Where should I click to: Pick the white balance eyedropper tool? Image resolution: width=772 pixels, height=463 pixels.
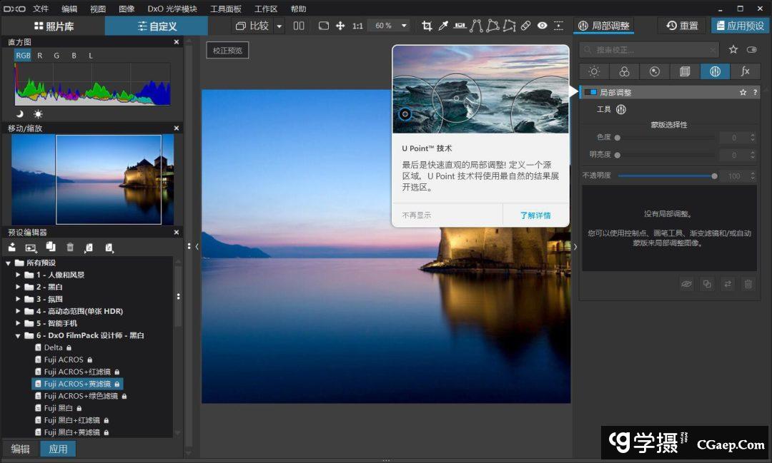(443, 26)
